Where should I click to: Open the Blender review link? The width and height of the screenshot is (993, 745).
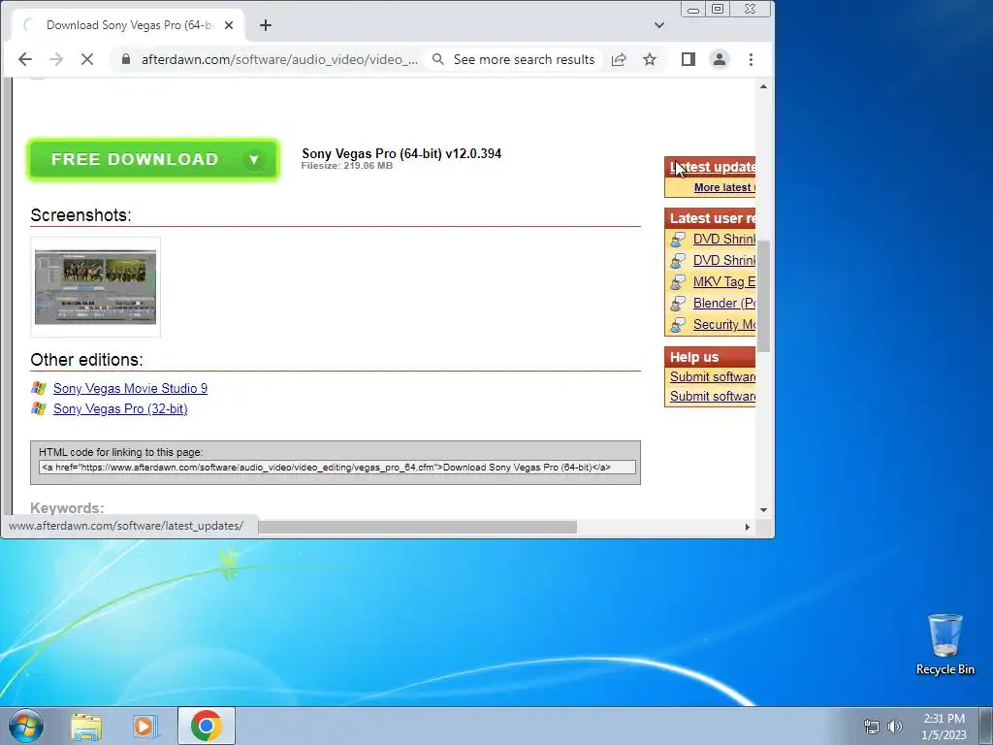tap(723, 303)
